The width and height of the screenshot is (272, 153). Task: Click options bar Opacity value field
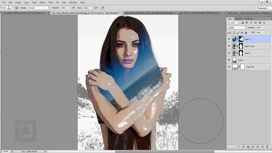(x=63, y=8)
